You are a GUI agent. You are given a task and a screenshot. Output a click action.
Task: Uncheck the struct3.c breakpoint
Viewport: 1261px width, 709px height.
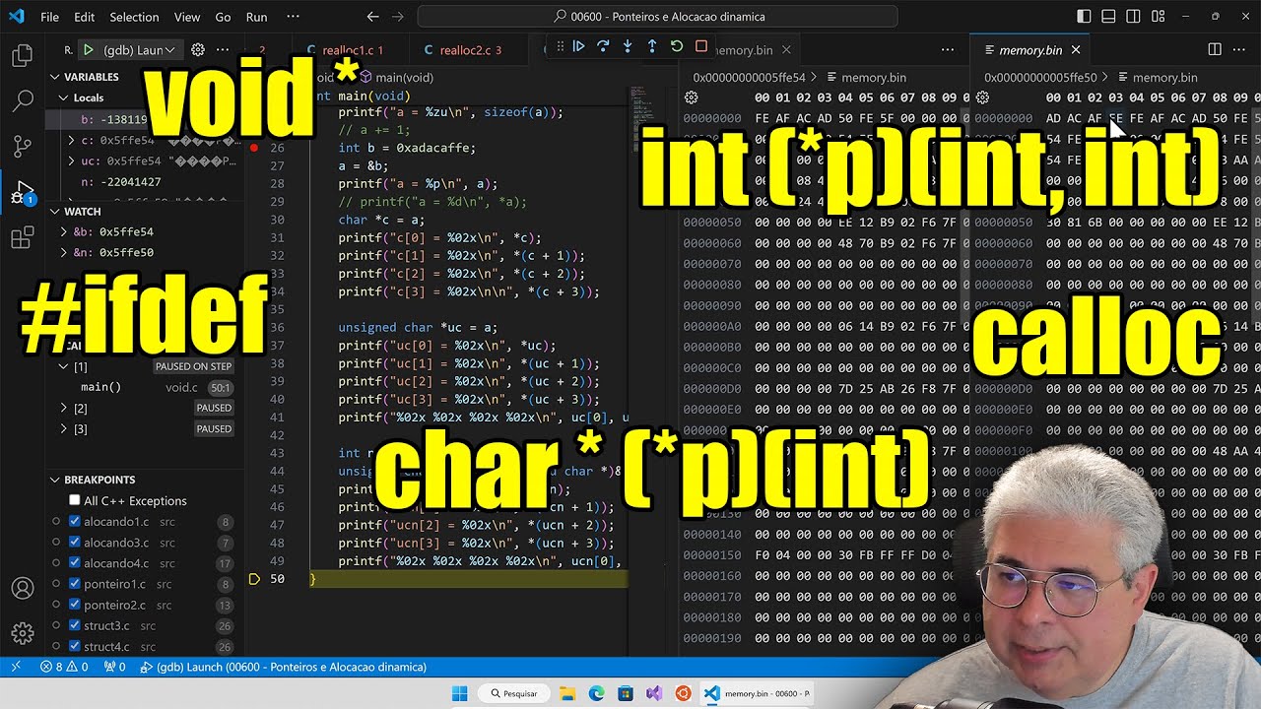tap(75, 626)
